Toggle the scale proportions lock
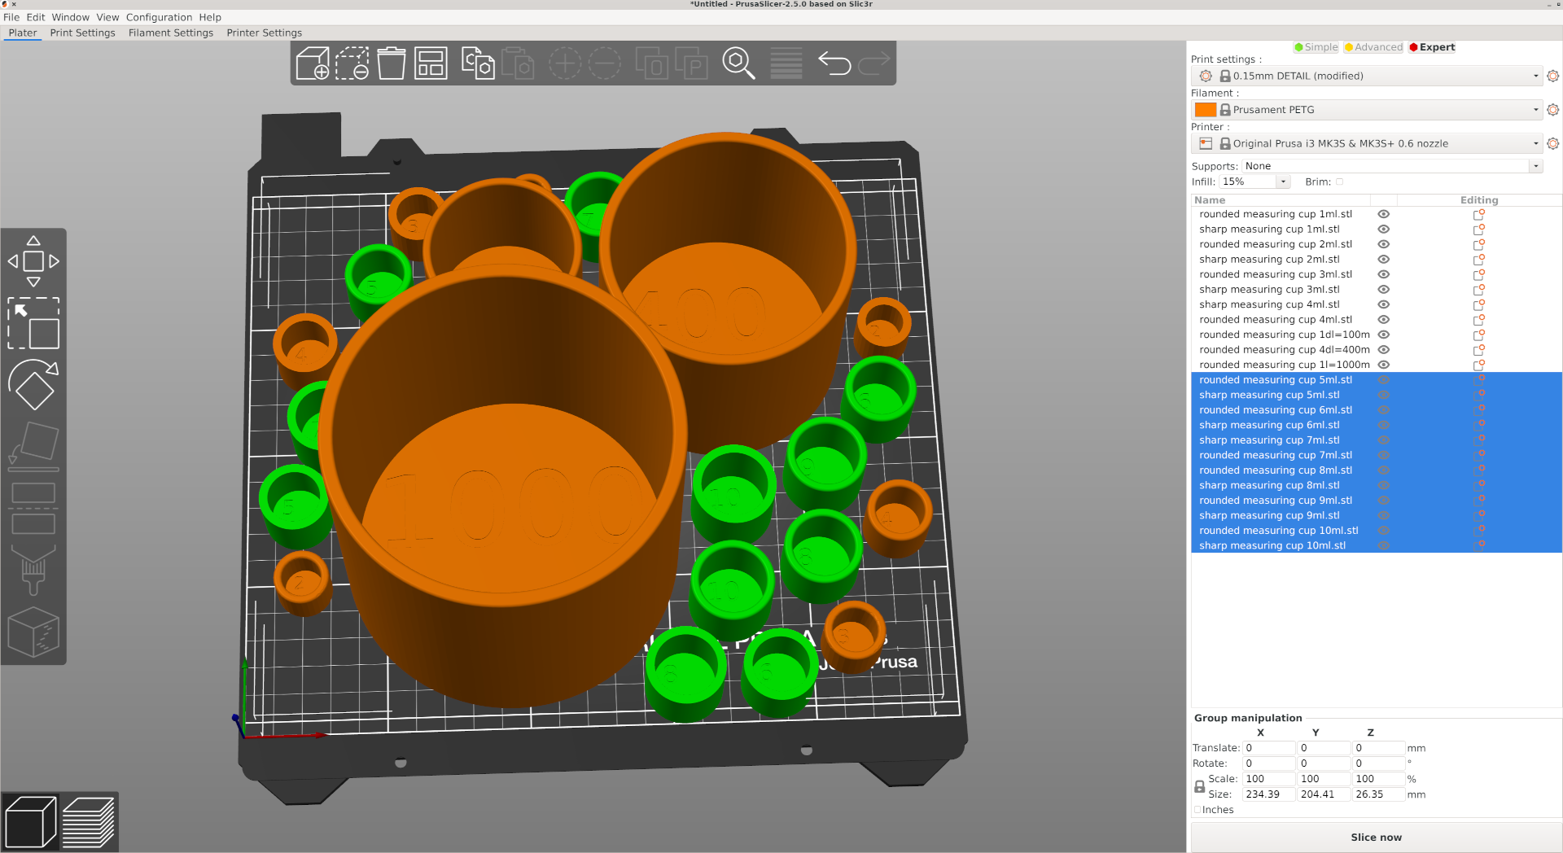The height and width of the screenshot is (853, 1563). point(1199,786)
